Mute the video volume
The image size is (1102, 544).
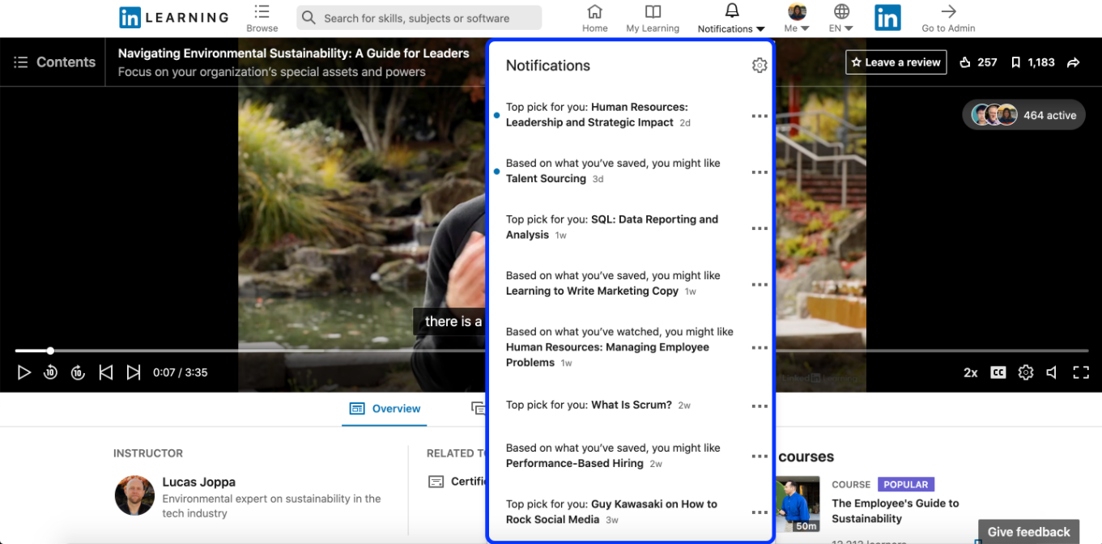click(1052, 372)
